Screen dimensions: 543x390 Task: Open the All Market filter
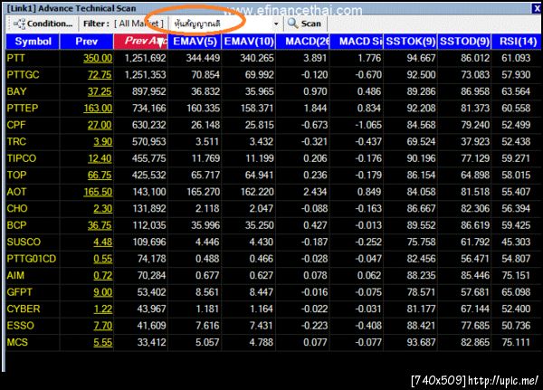tap(138, 24)
